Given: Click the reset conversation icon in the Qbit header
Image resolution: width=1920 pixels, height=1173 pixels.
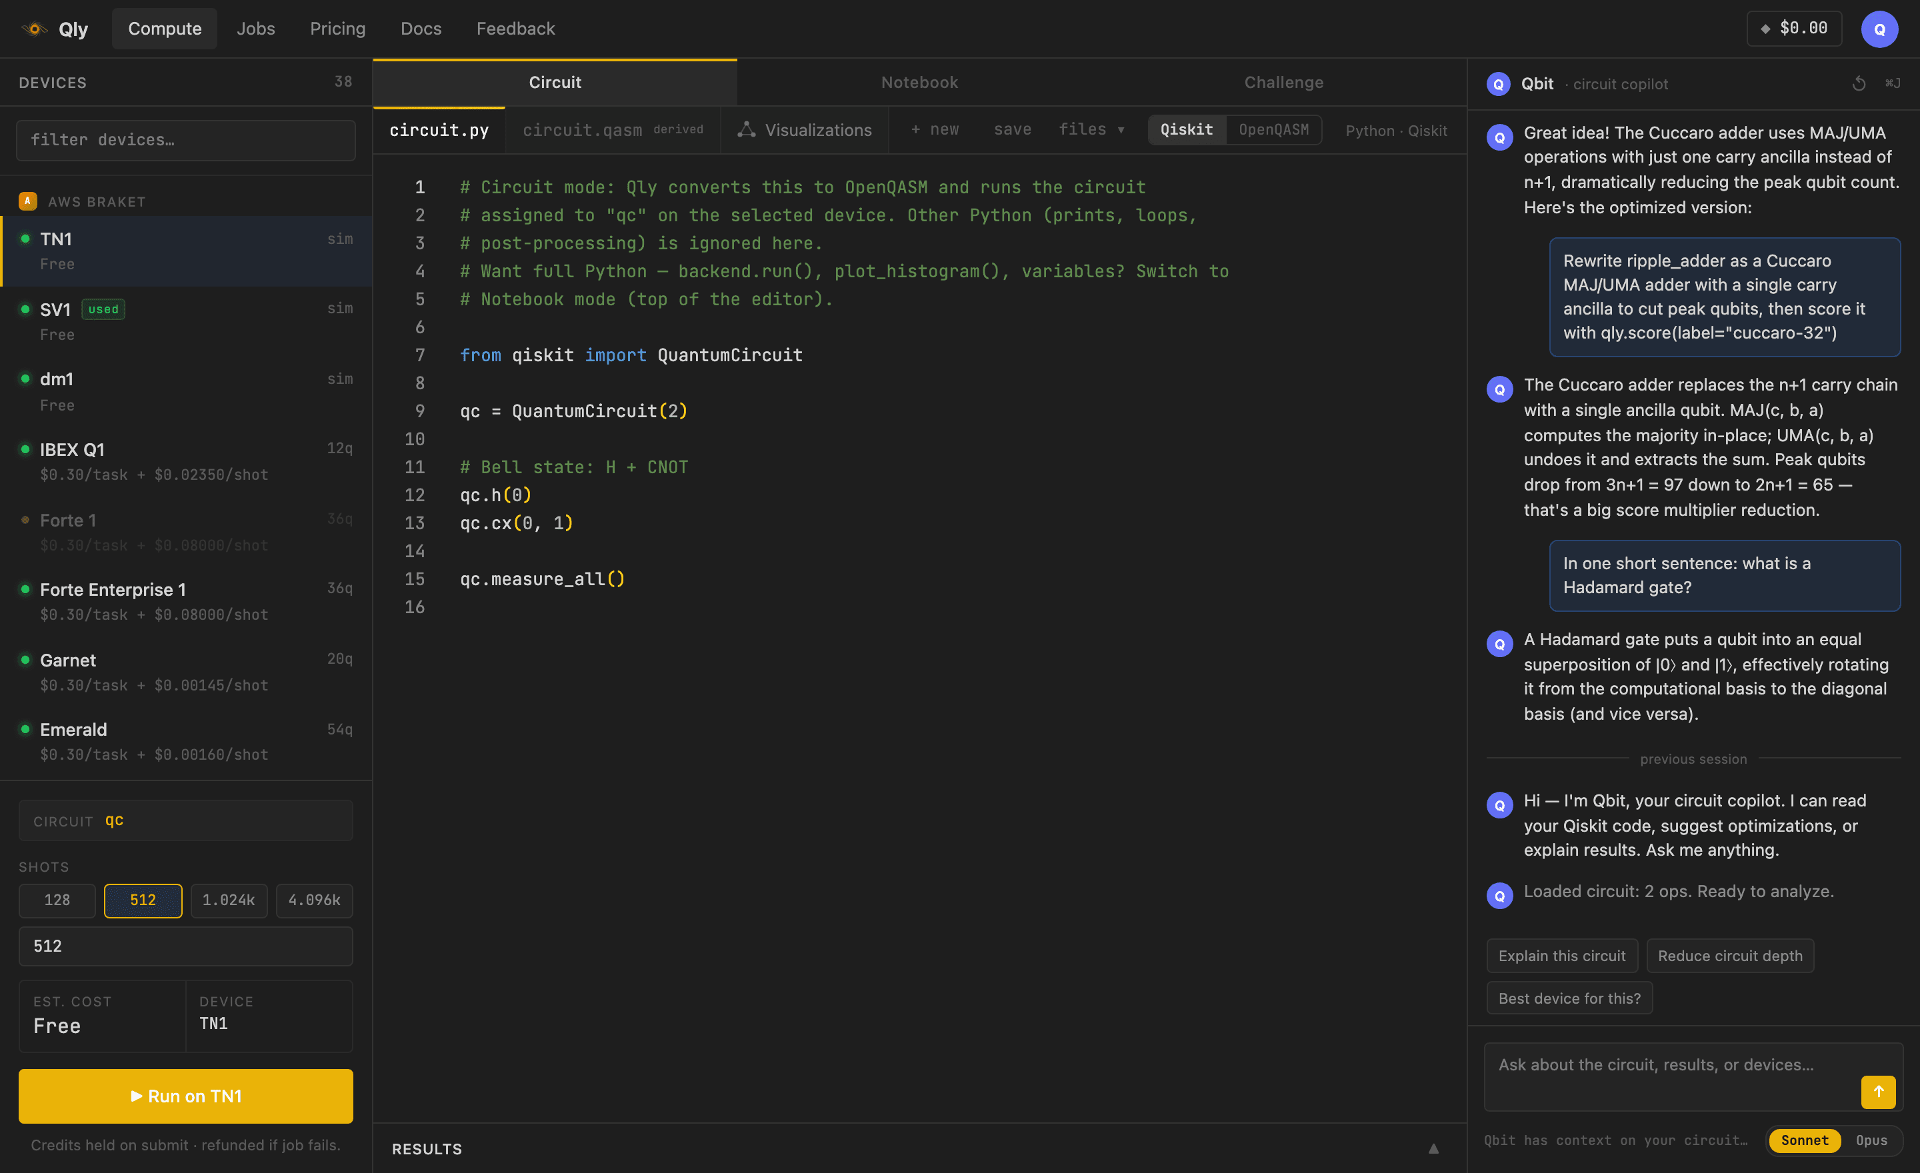Looking at the screenshot, I should pyautogui.click(x=1859, y=83).
